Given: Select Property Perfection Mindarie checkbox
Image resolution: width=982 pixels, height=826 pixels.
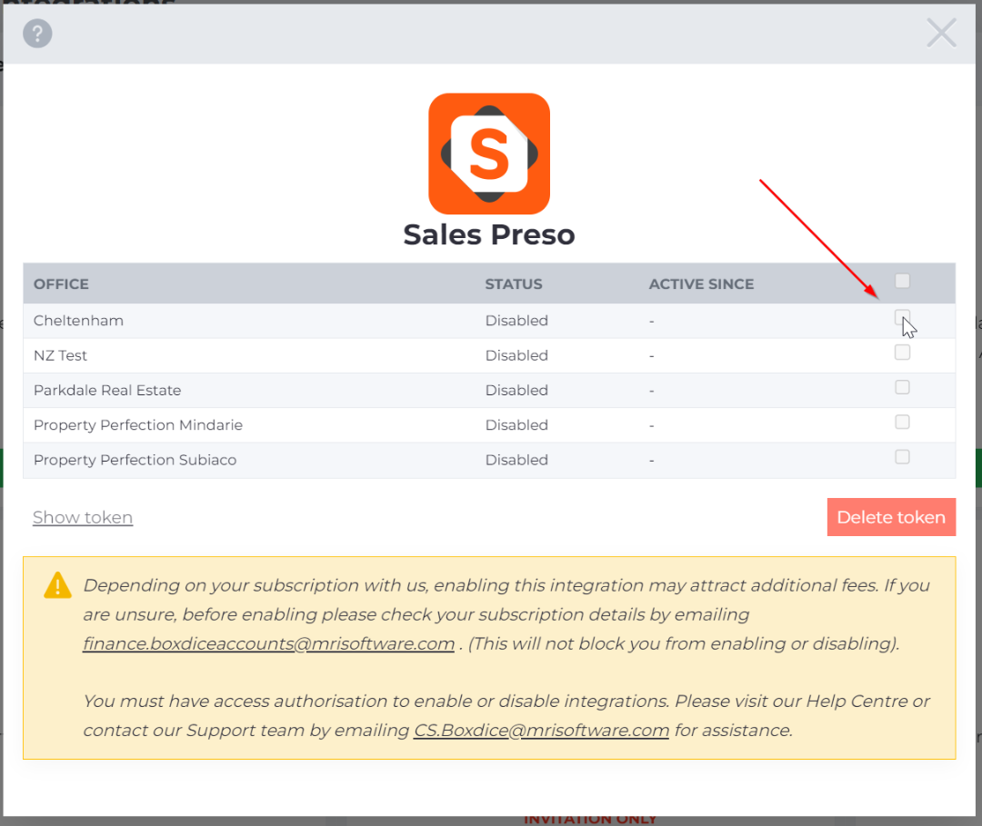Looking at the screenshot, I should click(903, 422).
